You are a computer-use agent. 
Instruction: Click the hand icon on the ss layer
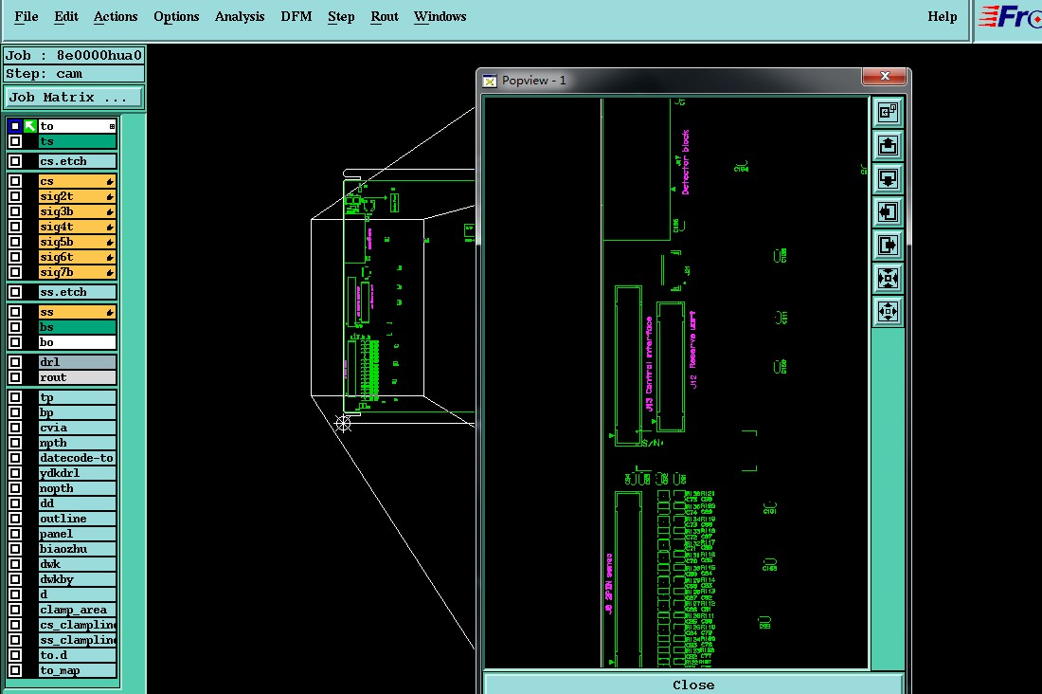click(110, 312)
